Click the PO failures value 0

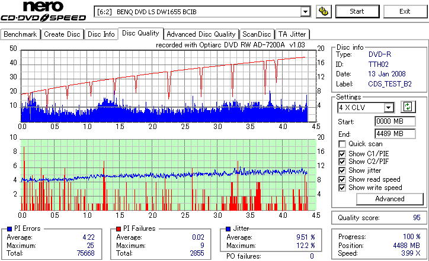coord(312,256)
